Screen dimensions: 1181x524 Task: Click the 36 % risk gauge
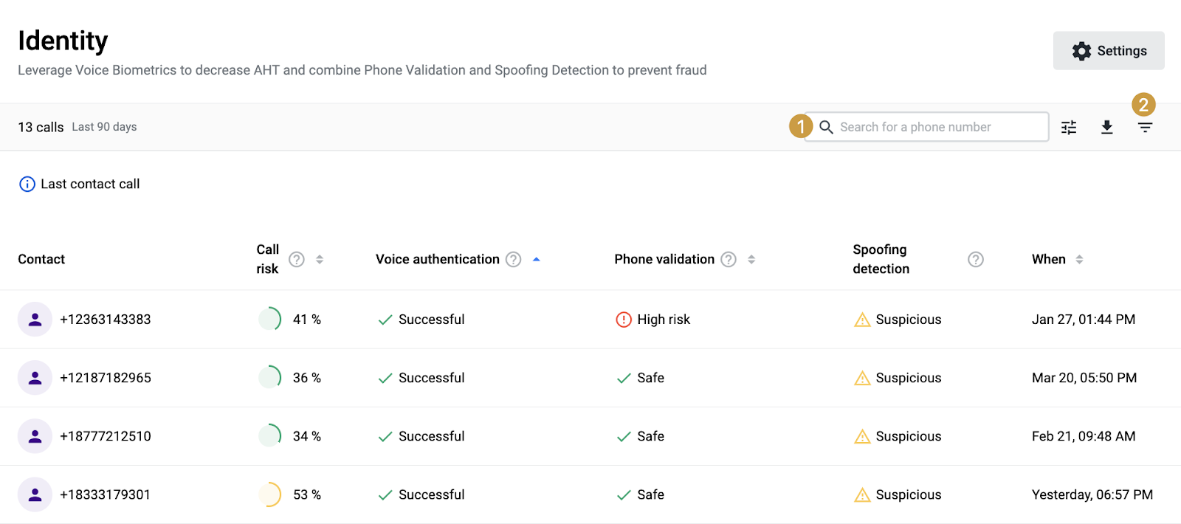click(270, 377)
